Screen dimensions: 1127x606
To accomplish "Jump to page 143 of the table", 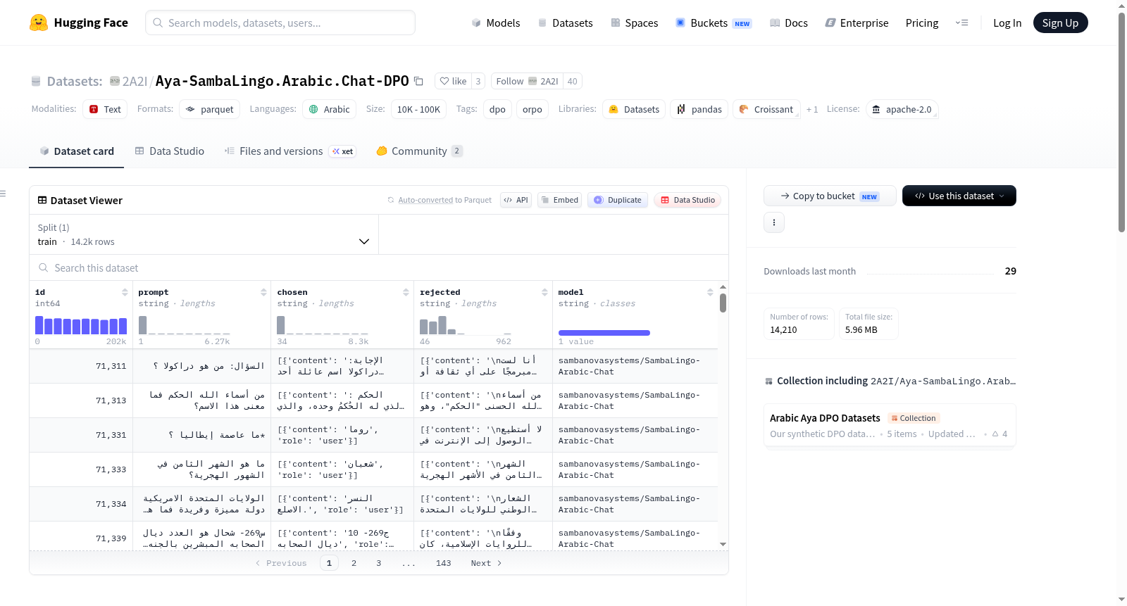I will point(443,563).
